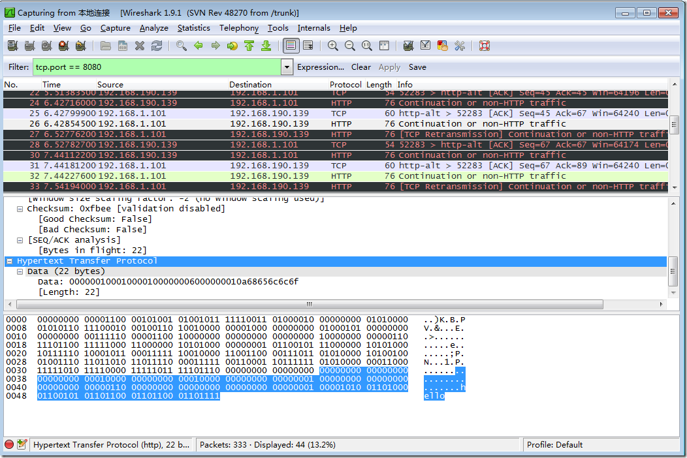Jump to first packet icon

pos(249,46)
